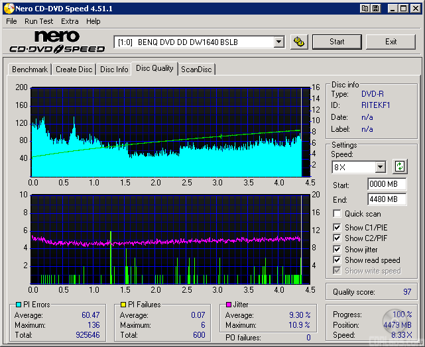This screenshot has height=347, width=425.
Task: Click the End position field
Action: [387, 199]
